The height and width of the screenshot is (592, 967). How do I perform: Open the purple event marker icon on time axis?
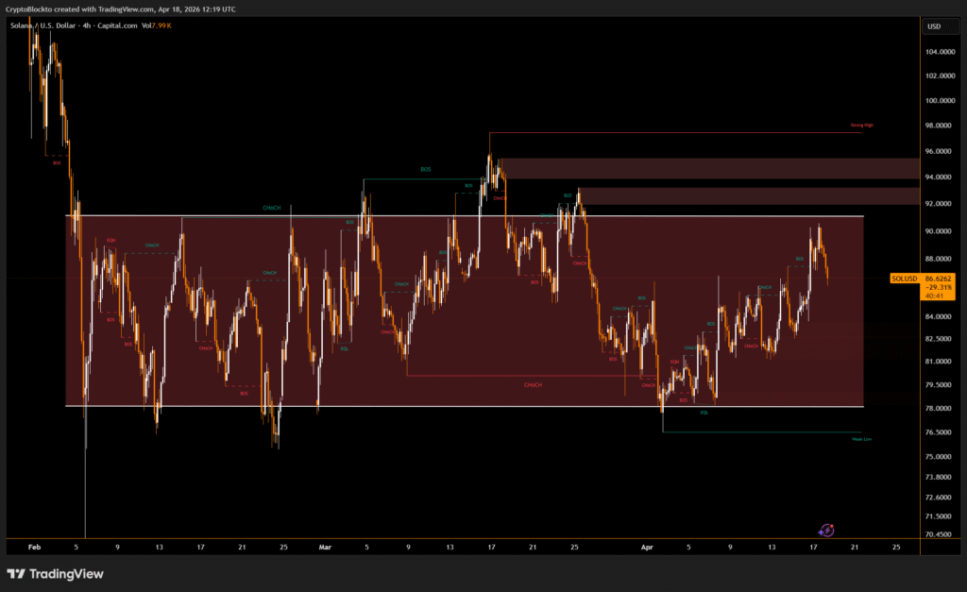coord(826,532)
